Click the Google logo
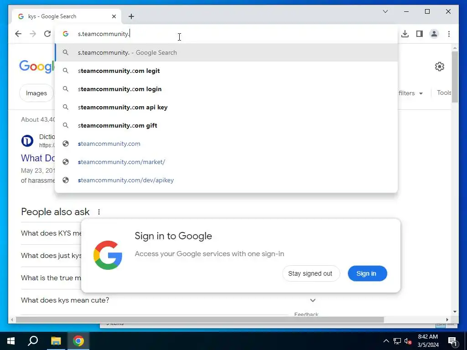This screenshot has height=350, width=467. click(x=37, y=66)
